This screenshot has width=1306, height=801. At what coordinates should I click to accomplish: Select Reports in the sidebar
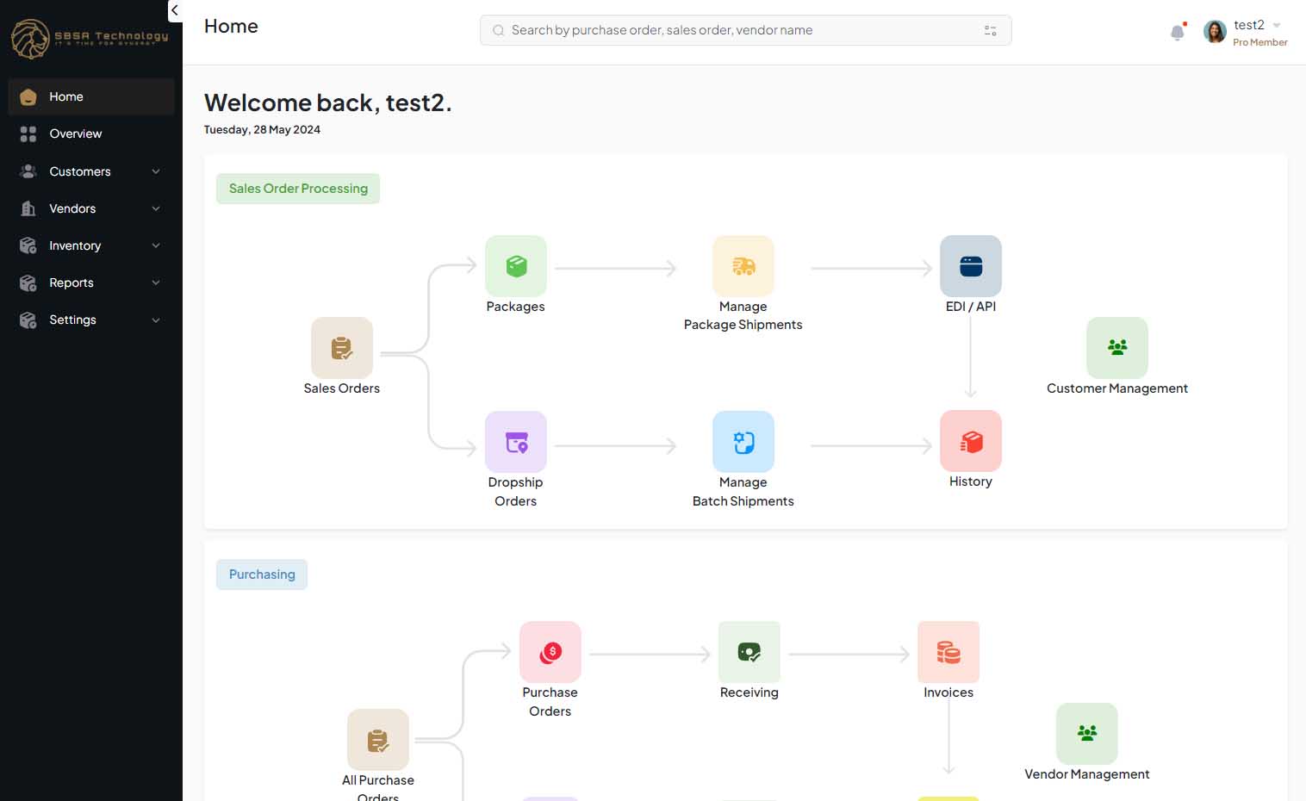tap(91, 283)
